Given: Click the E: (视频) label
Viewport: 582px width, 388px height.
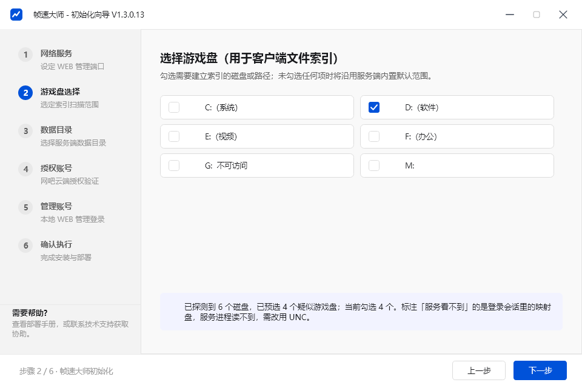Looking at the screenshot, I should tap(221, 136).
